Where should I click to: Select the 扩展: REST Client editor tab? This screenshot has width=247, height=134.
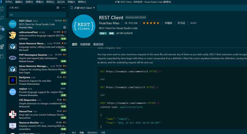(x=83, y=8)
